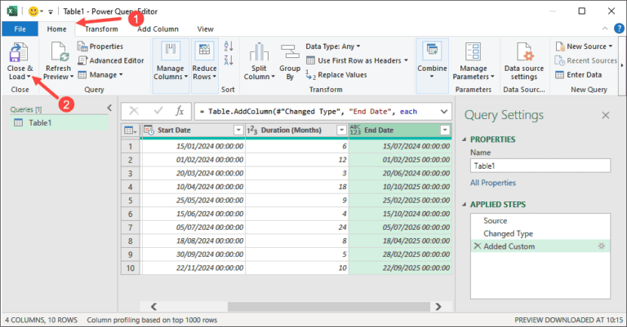Click the All Properties link

coord(492,183)
